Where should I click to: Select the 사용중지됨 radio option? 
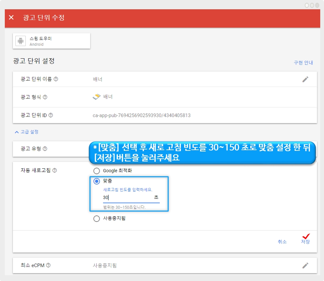point(97,218)
